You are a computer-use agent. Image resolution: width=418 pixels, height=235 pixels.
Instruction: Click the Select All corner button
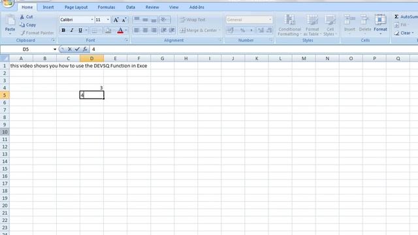coord(5,58)
